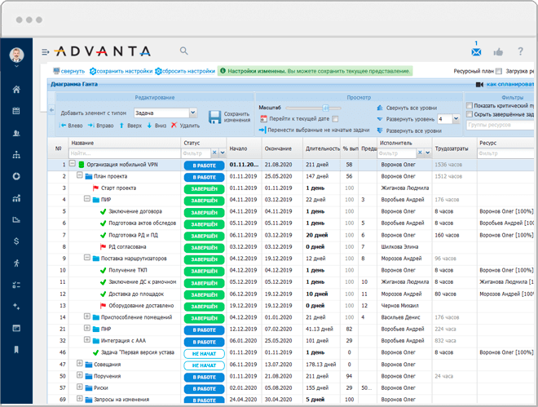Click В РАБОТЕ status of ПНР row
The width and height of the screenshot is (538, 407).
click(204, 330)
